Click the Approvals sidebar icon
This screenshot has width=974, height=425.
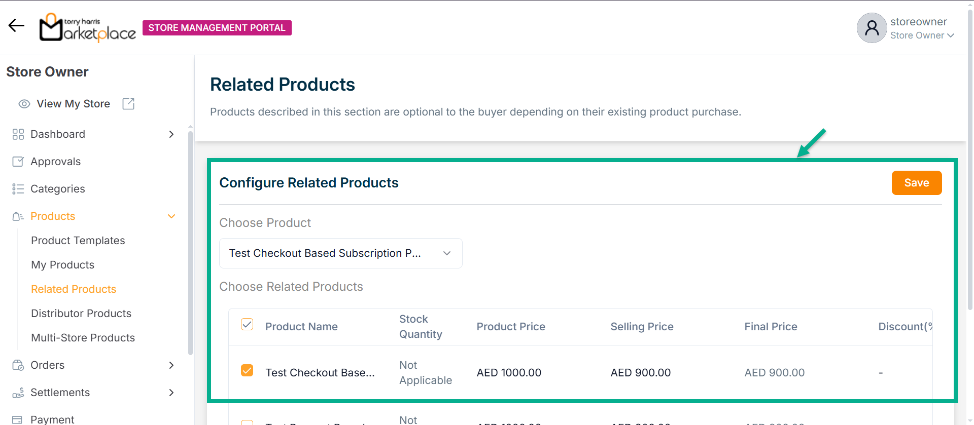tap(18, 162)
